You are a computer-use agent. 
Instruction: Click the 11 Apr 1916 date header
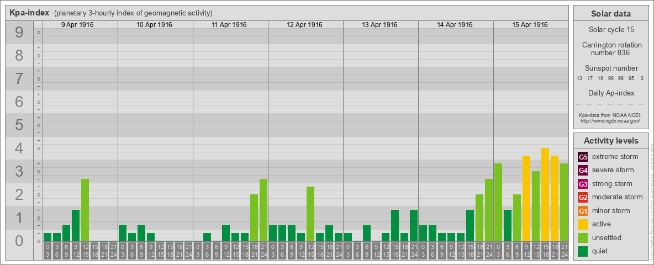230,25
